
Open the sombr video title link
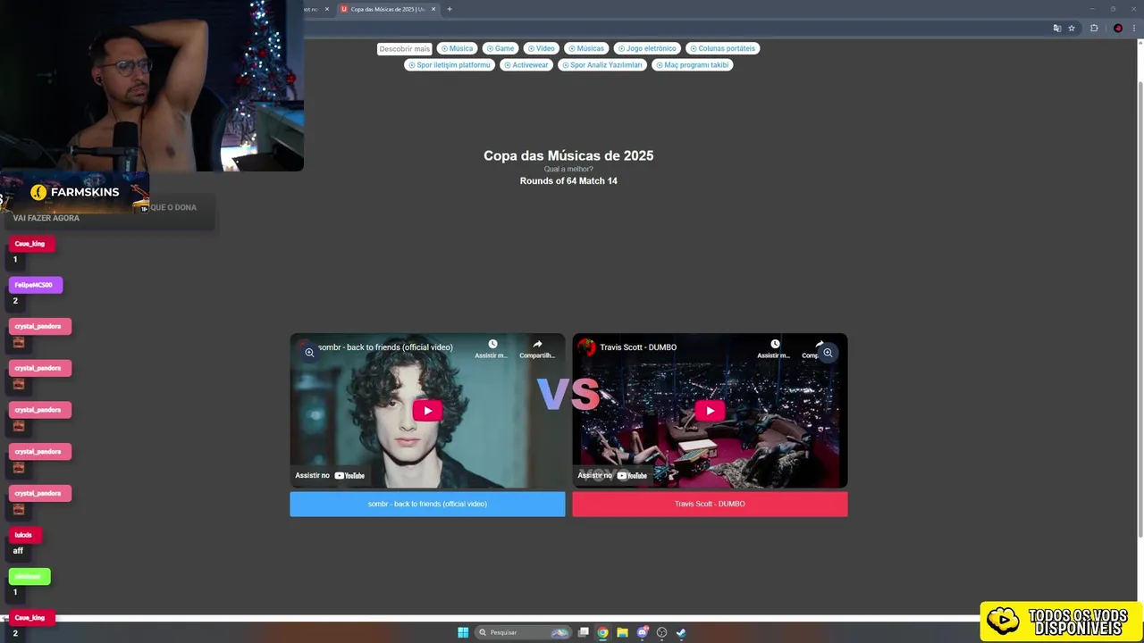pos(385,347)
